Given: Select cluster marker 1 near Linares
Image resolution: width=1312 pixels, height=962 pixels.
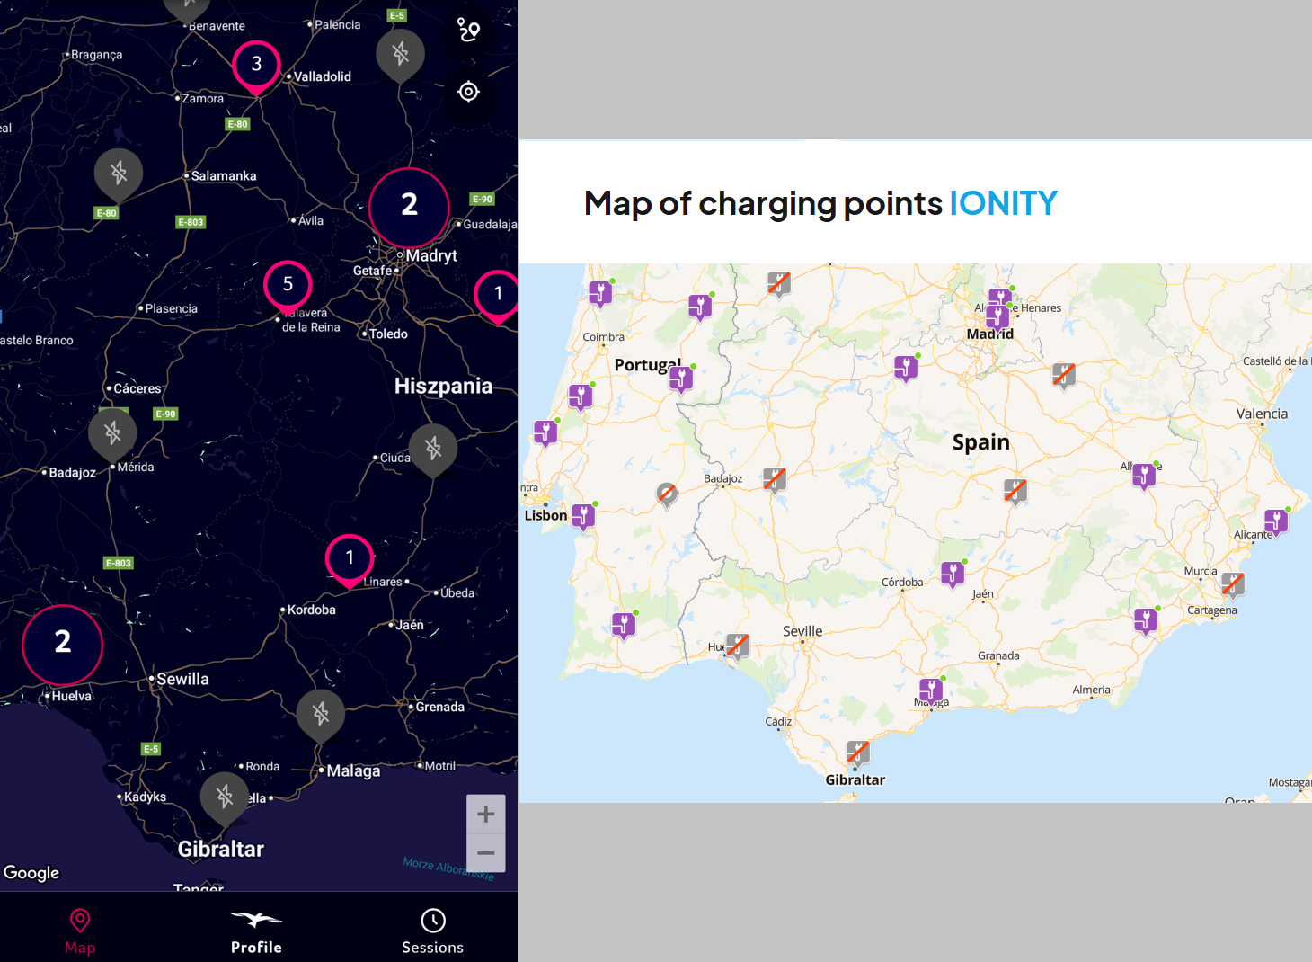Looking at the screenshot, I should pyautogui.click(x=350, y=560).
